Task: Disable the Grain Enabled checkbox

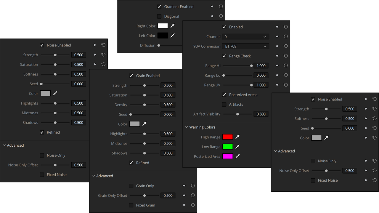Action: coord(131,76)
